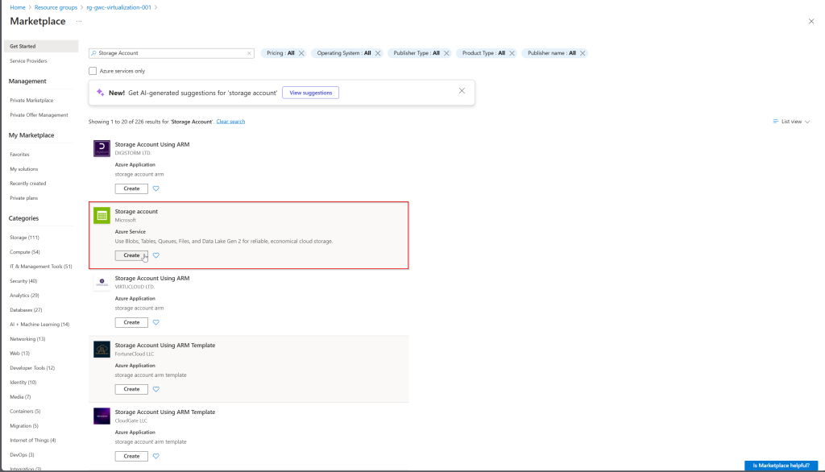This screenshot has height=472, width=825.
Task: Favorite the CloudGate ARM Template offer
Action: (155, 456)
